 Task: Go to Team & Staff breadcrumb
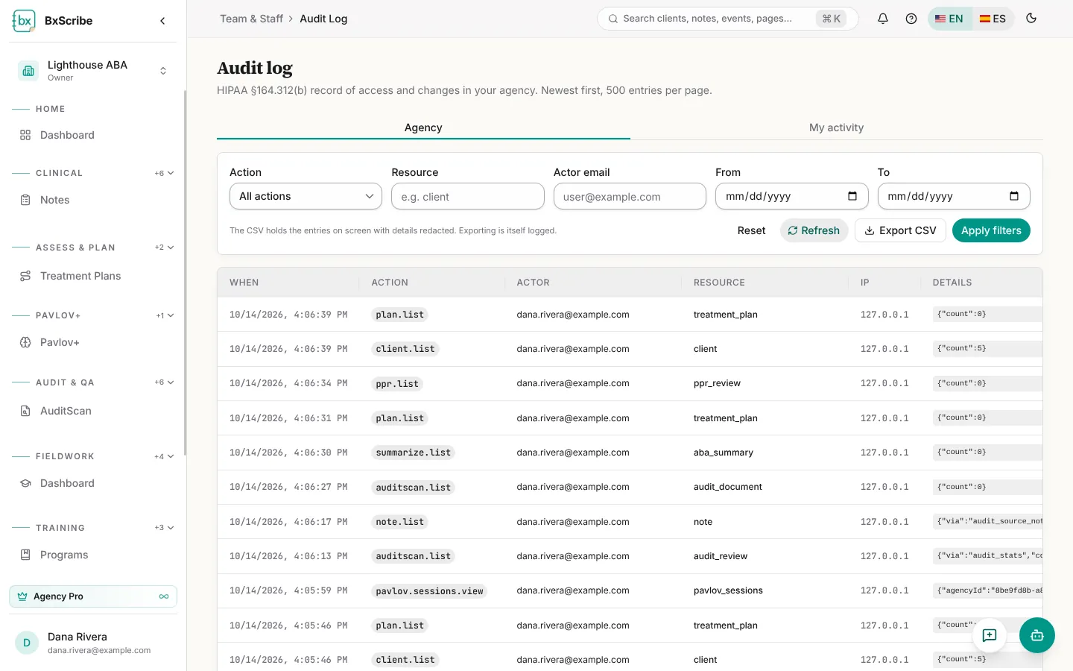click(251, 19)
